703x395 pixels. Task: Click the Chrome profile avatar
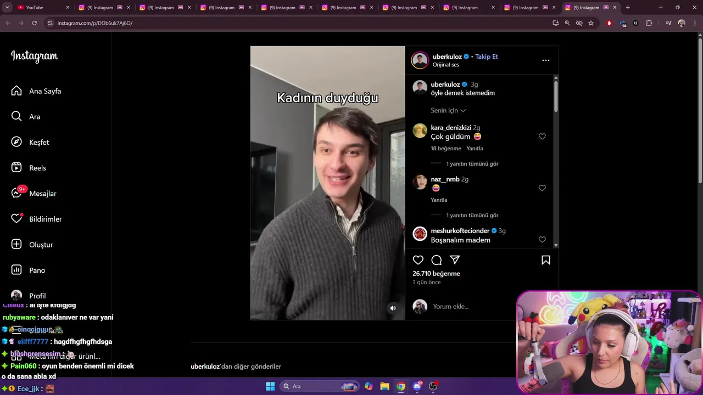[x=682, y=23]
